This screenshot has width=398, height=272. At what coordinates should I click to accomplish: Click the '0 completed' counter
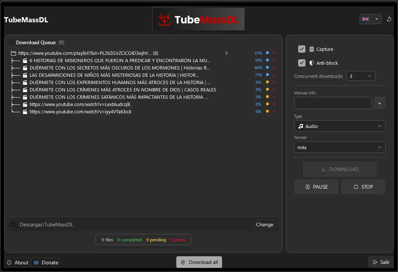[130, 240]
